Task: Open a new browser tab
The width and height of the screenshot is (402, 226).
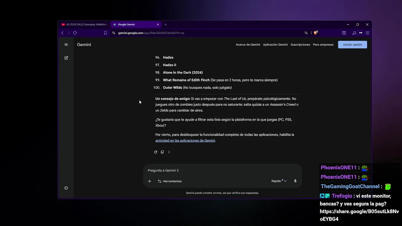Action: 166,24
